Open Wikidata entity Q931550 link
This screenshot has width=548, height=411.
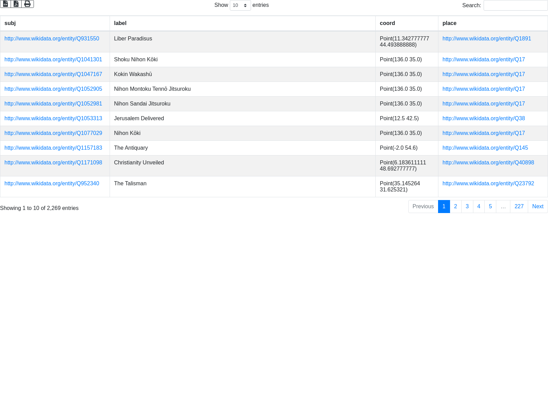click(x=52, y=39)
